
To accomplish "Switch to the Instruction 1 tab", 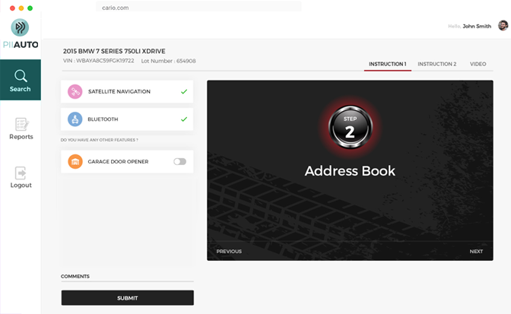I will [x=388, y=64].
